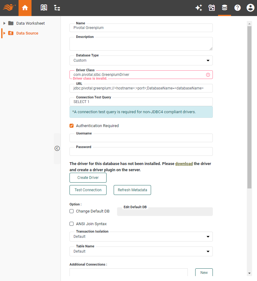Image resolution: width=257 pixels, height=281 pixels.
Task: Click the Create Driver button
Action: 88,178
